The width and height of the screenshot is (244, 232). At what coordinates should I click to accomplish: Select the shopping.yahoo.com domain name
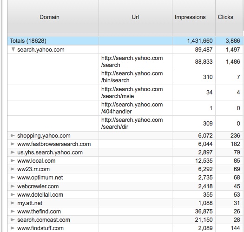pyautogui.click(x=44, y=136)
